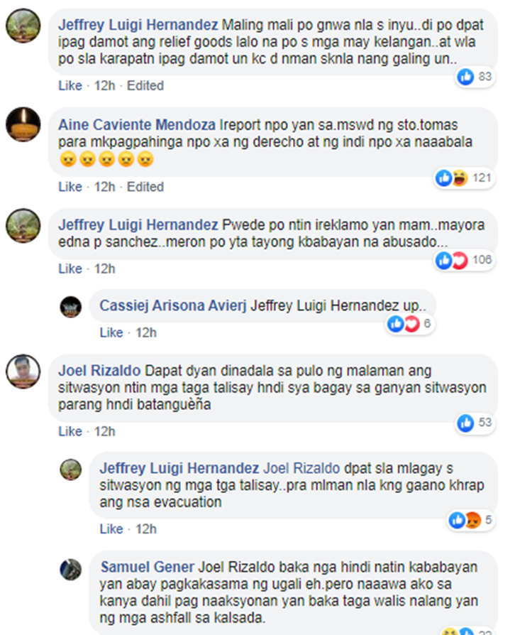532x635 pixels.
Task: Open the reactions on the 83-likes comment
Action: 475,77
